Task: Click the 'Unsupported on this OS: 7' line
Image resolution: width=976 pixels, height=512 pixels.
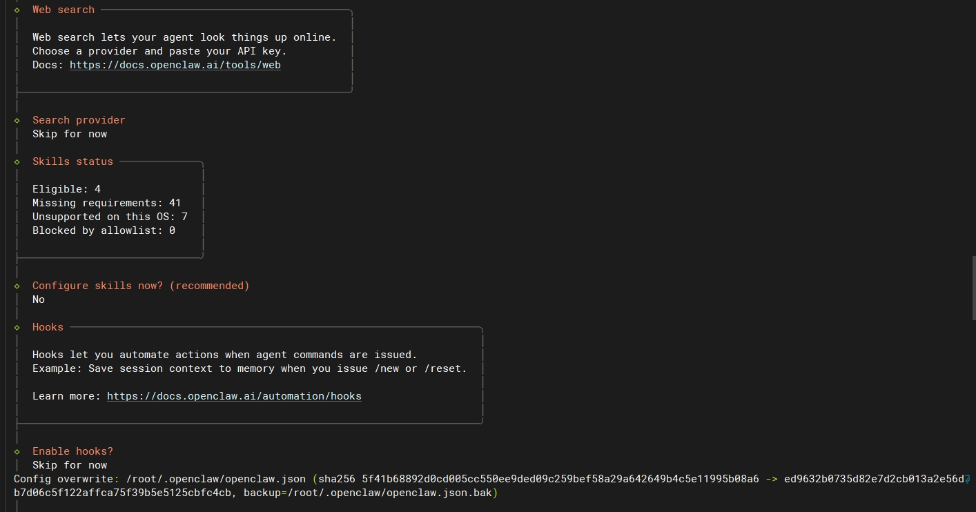Action: [110, 217]
